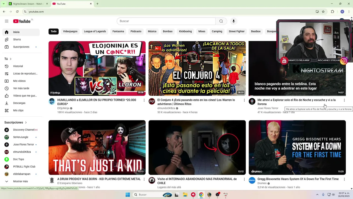
Task: Click Drumeo channel avatar by video title
Action: click(x=252, y=180)
